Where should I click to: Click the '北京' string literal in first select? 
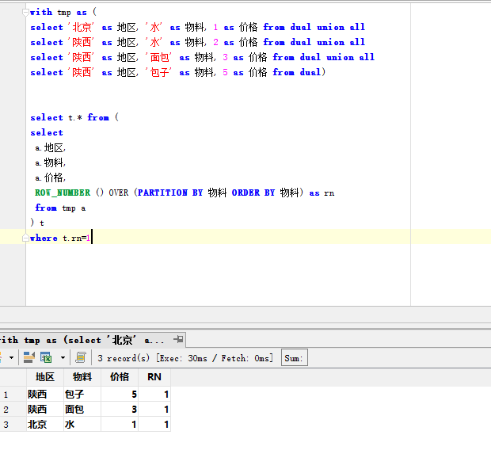point(81,27)
